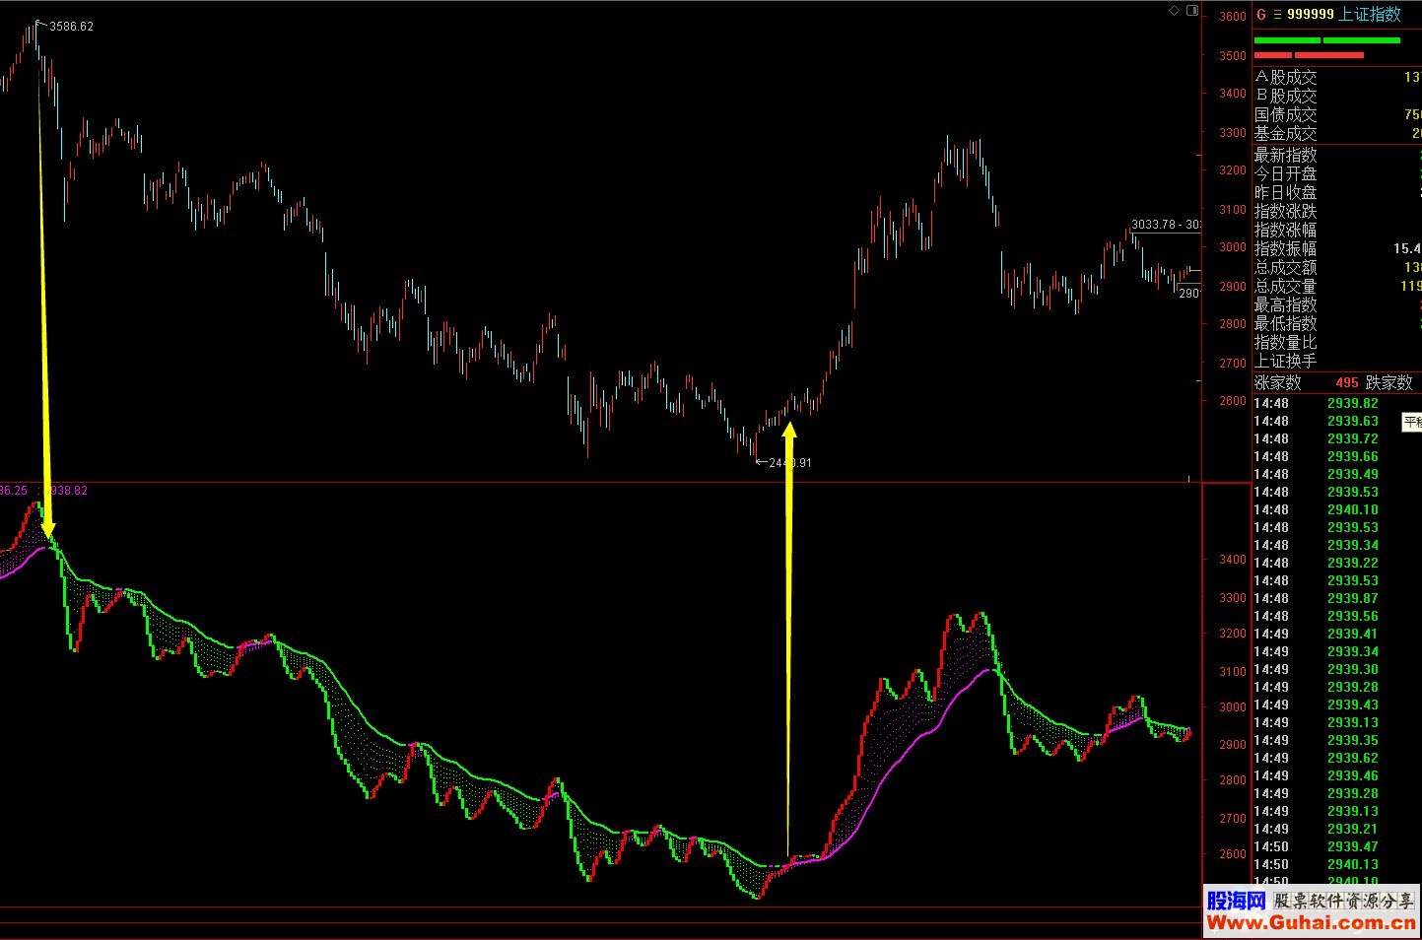Select the B股成交 row
This screenshot has width=1422, height=940.
1337,96
